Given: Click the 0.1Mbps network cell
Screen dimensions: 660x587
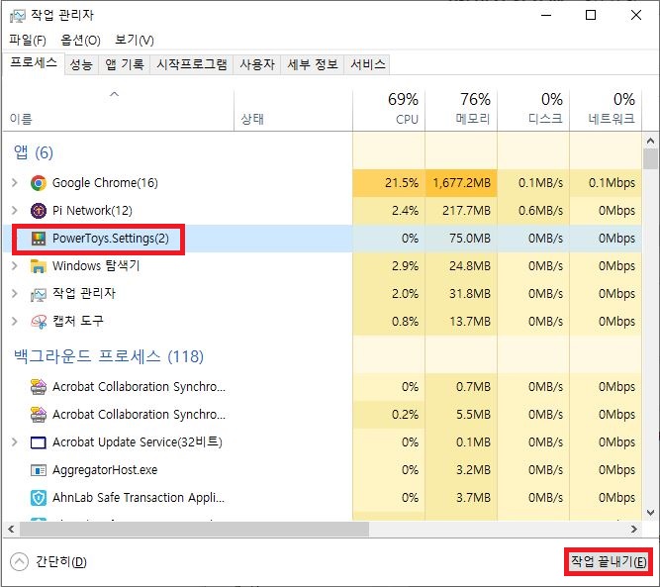Looking at the screenshot, I should [606, 183].
